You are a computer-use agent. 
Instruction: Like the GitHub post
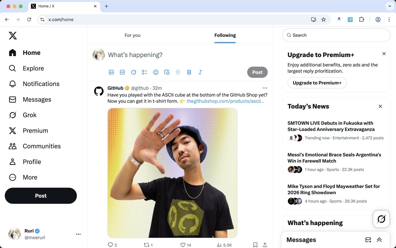[x=183, y=245]
